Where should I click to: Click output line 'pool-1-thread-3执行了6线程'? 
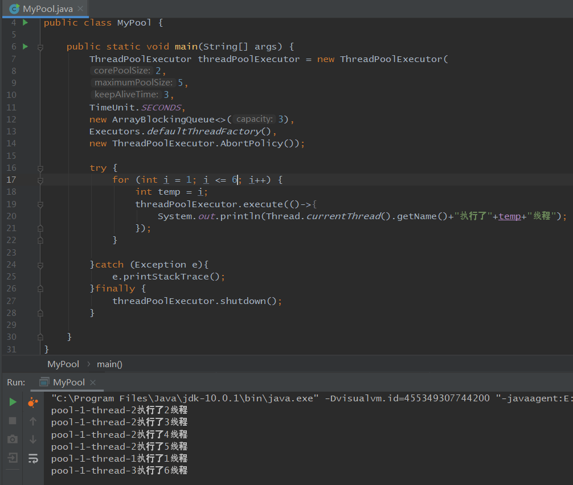click(119, 470)
